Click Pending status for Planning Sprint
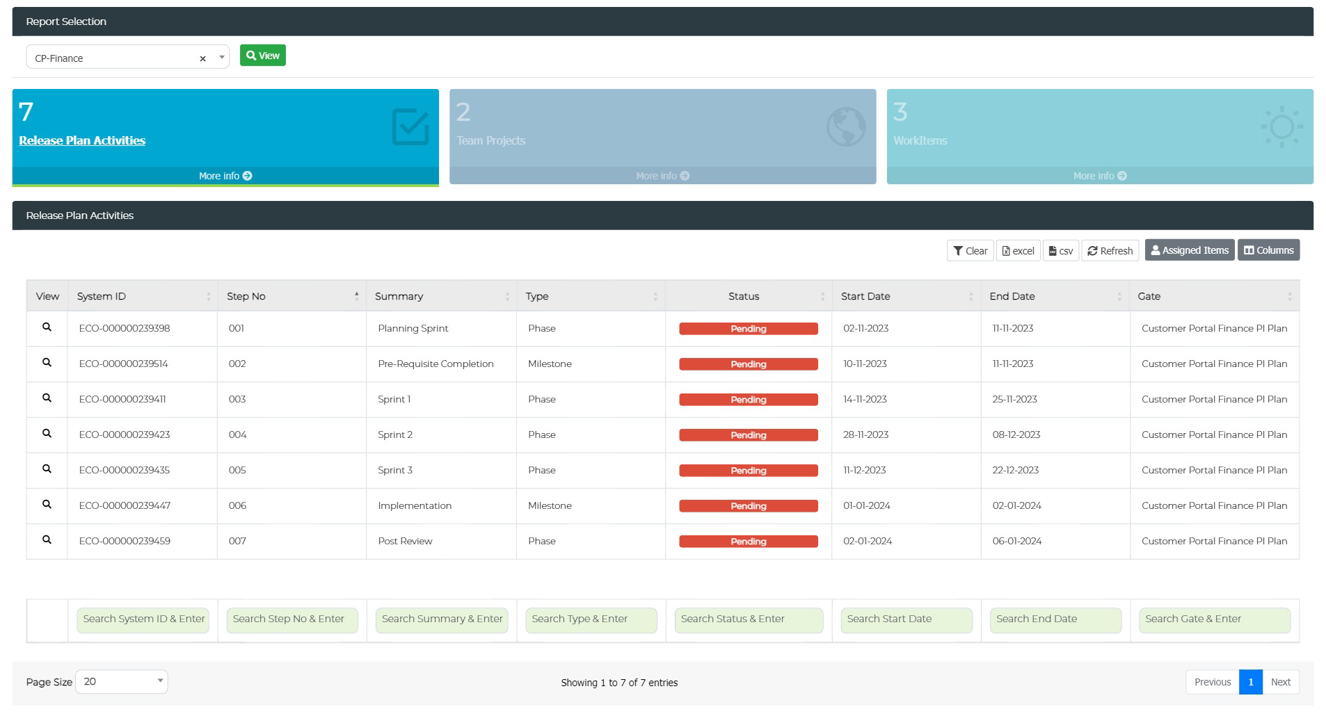Viewport: 1326px width, 723px height. click(749, 329)
